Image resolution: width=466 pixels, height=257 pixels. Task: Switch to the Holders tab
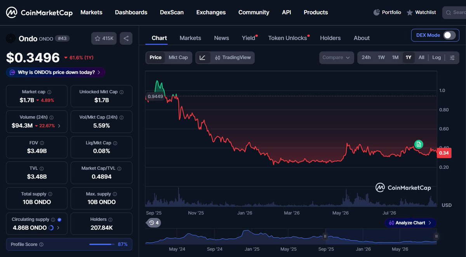pyautogui.click(x=330, y=38)
